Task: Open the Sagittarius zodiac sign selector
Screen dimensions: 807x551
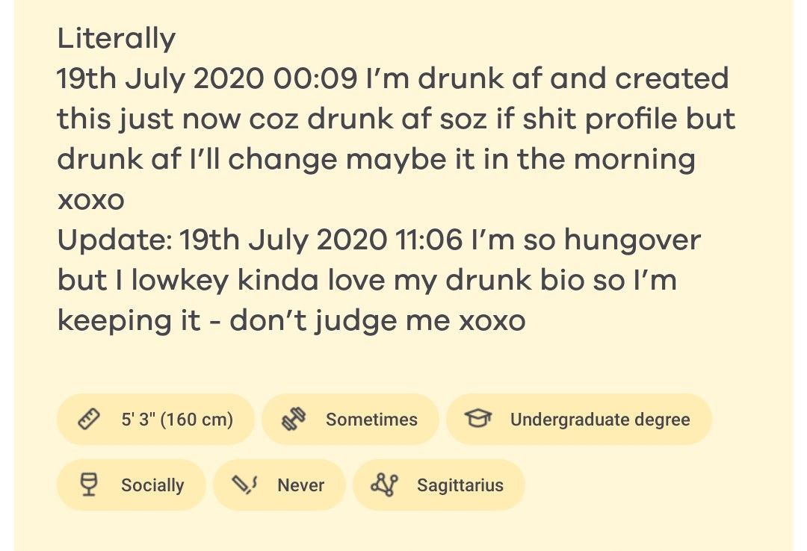Action: [x=439, y=485]
